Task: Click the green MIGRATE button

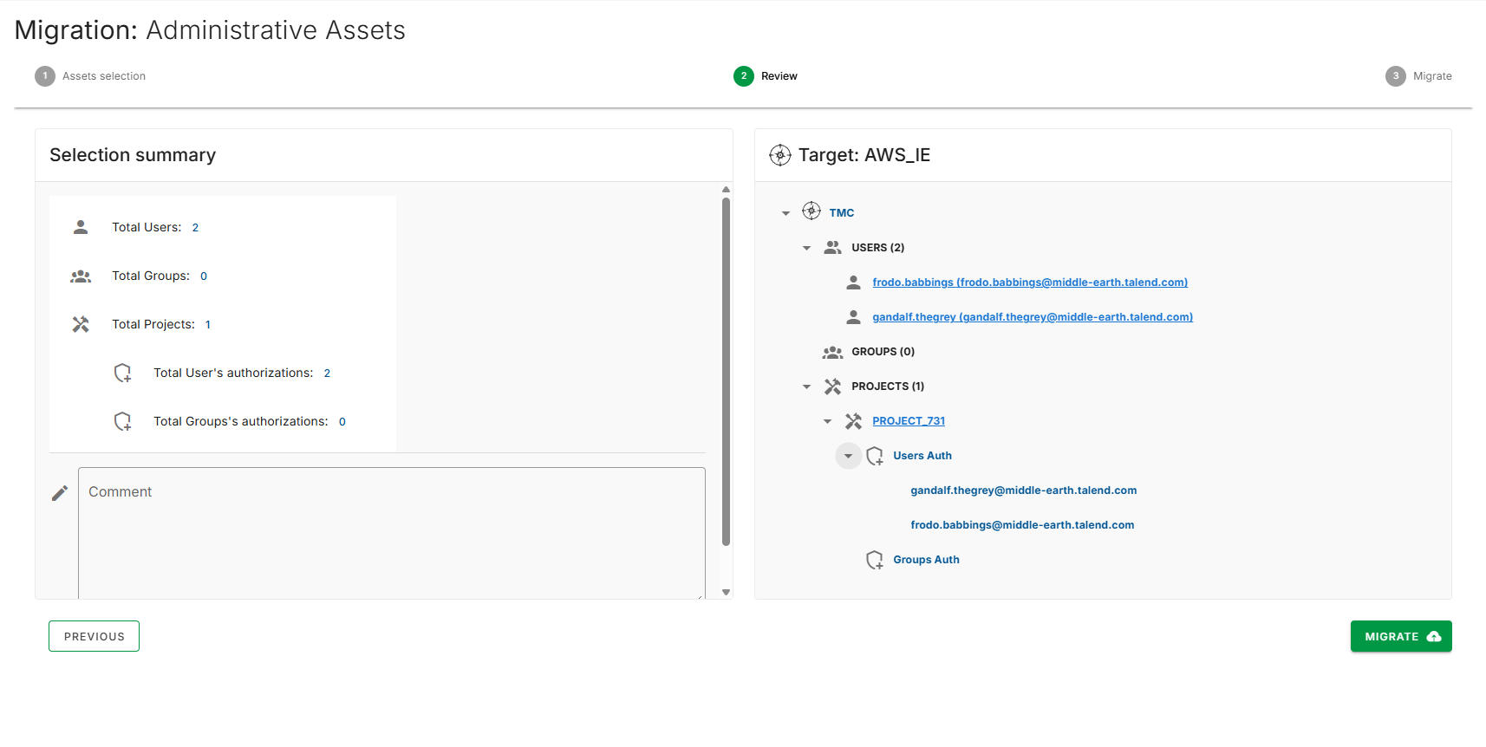Action: point(1401,636)
